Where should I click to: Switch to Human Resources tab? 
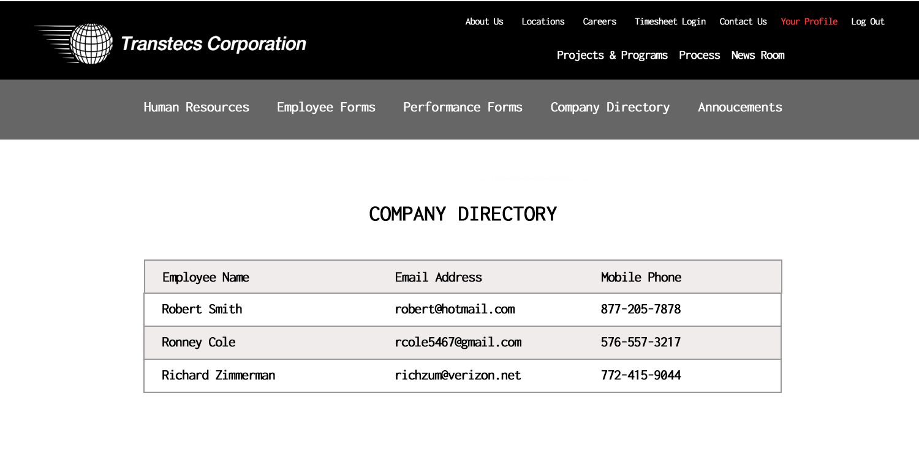196,107
